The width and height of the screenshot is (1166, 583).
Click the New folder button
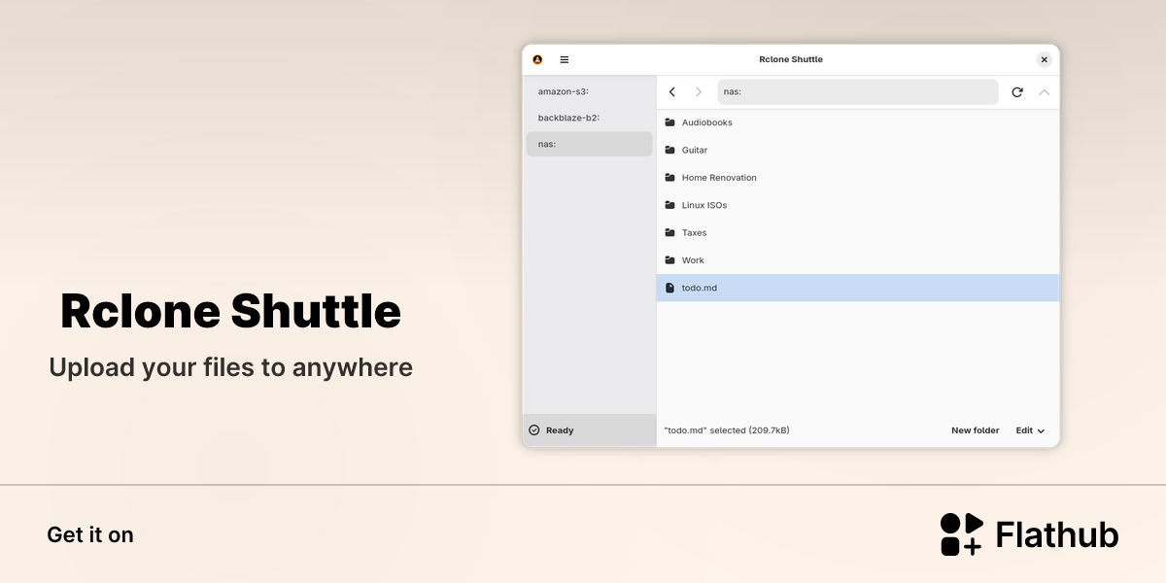976,430
